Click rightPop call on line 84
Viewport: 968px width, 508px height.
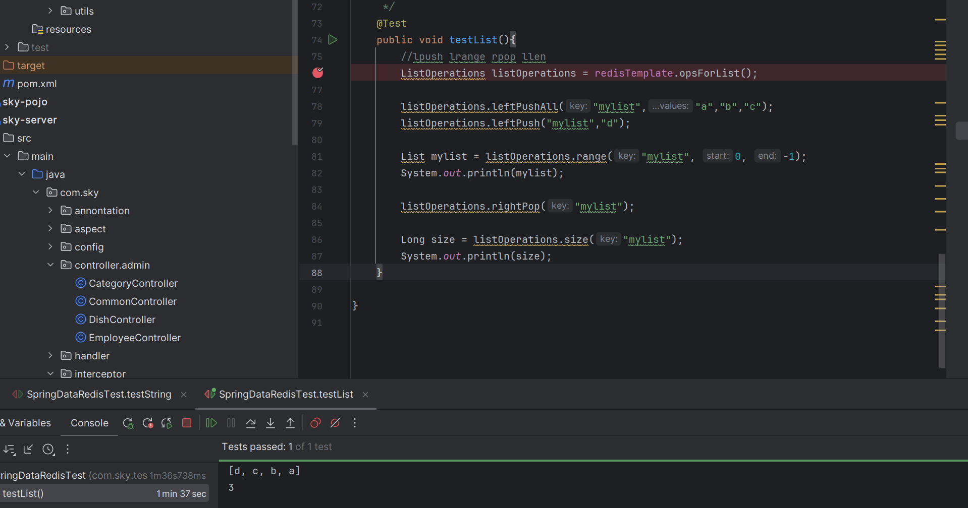pyautogui.click(x=516, y=206)
